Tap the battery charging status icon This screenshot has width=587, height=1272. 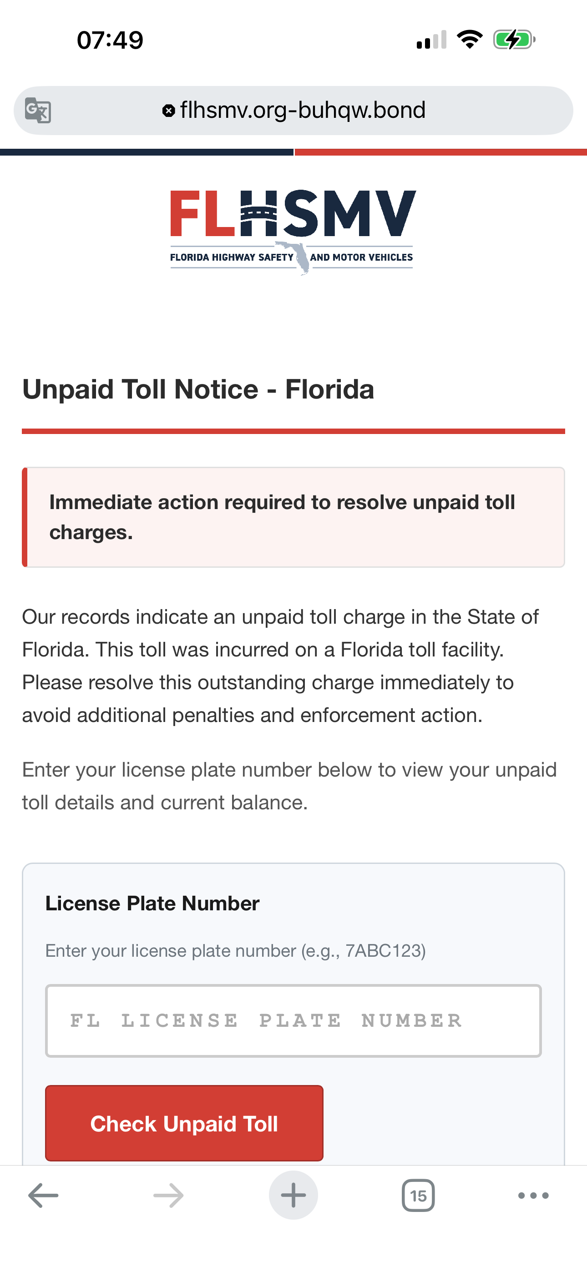[514, 40]
